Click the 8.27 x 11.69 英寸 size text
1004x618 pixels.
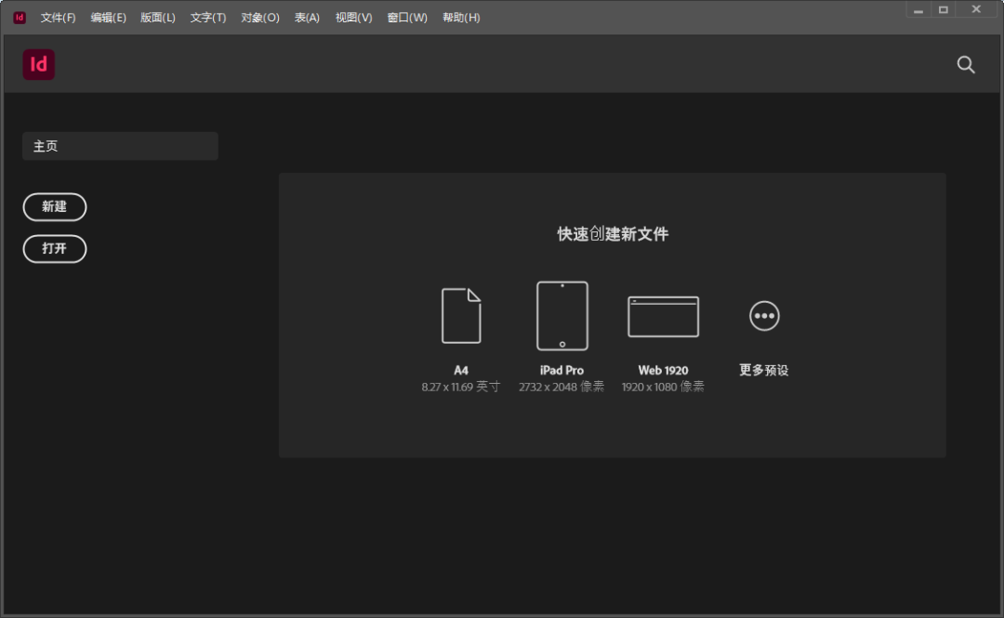tap(461, 387)
